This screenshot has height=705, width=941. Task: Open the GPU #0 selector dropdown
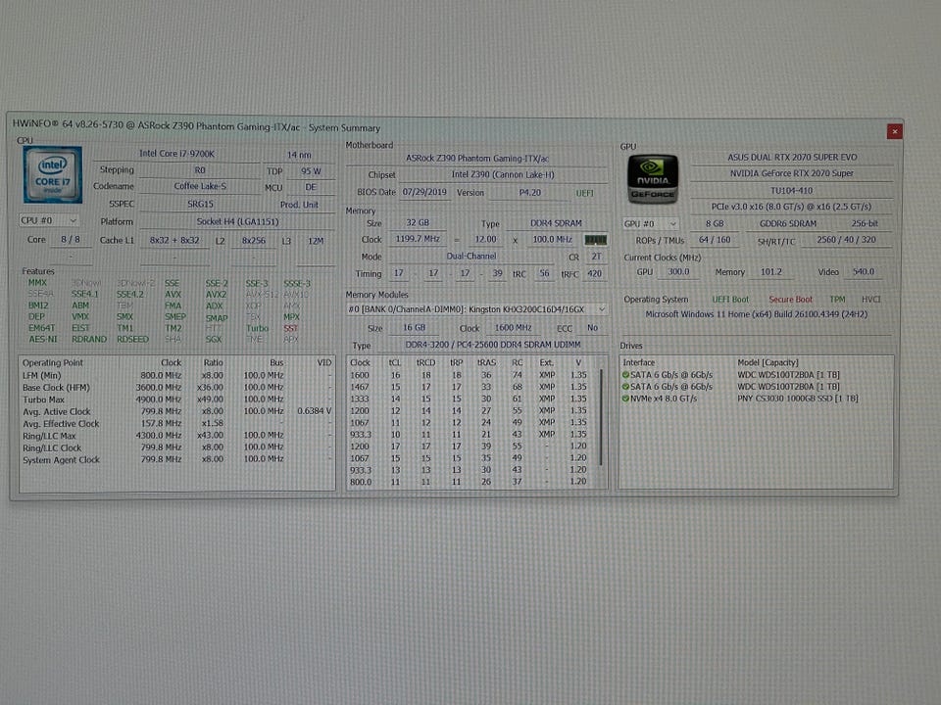(651, 223)
